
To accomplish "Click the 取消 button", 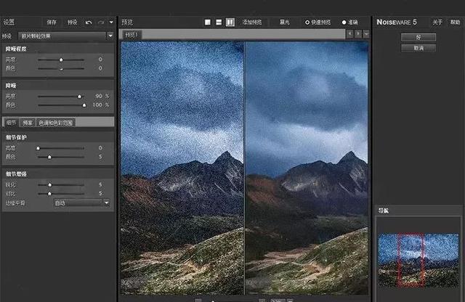I will tap(418, 48).
